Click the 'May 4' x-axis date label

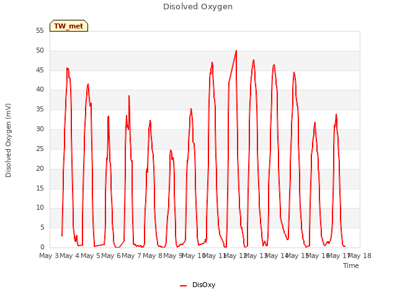coord(69,256)
